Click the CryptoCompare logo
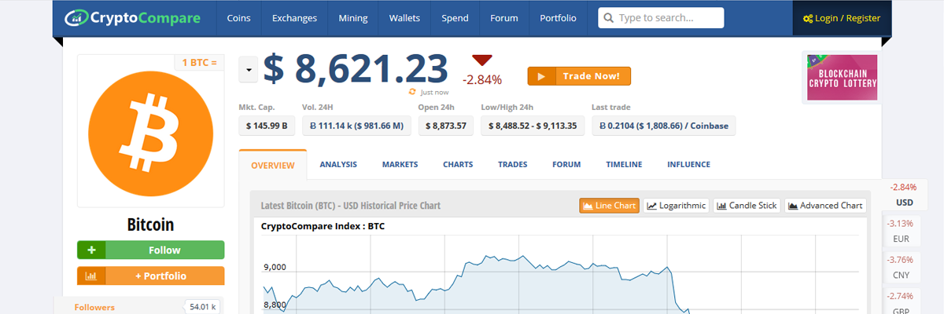Viewport: 944px width, 314px height. click(132, 17)
